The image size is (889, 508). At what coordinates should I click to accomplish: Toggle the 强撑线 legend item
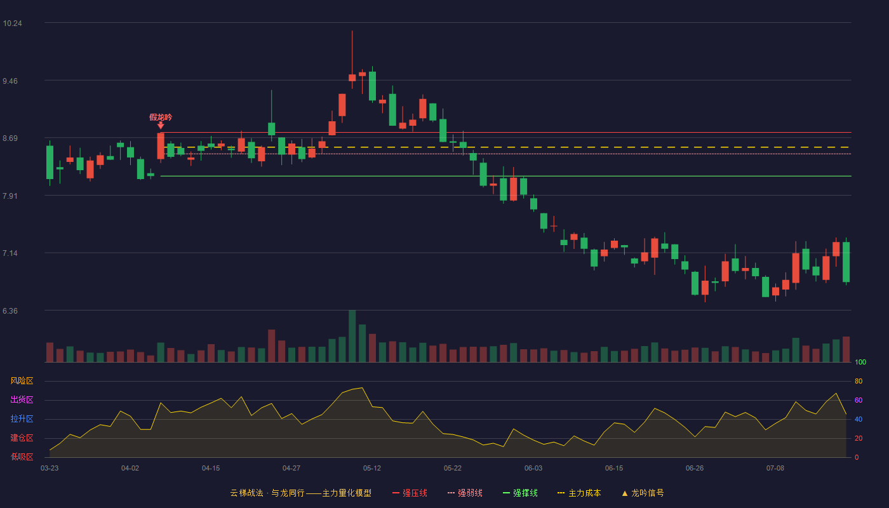pos(520,493)
